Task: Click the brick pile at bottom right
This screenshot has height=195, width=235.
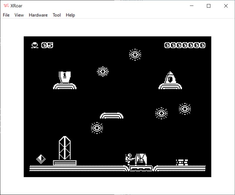Action: pos(182,162)
